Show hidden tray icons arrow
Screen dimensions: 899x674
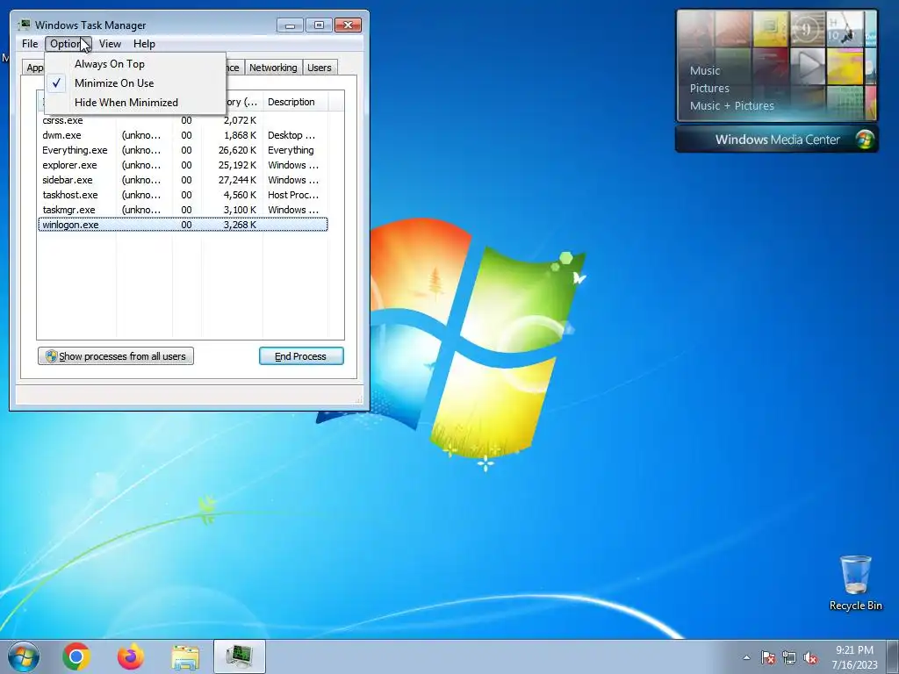746,657
